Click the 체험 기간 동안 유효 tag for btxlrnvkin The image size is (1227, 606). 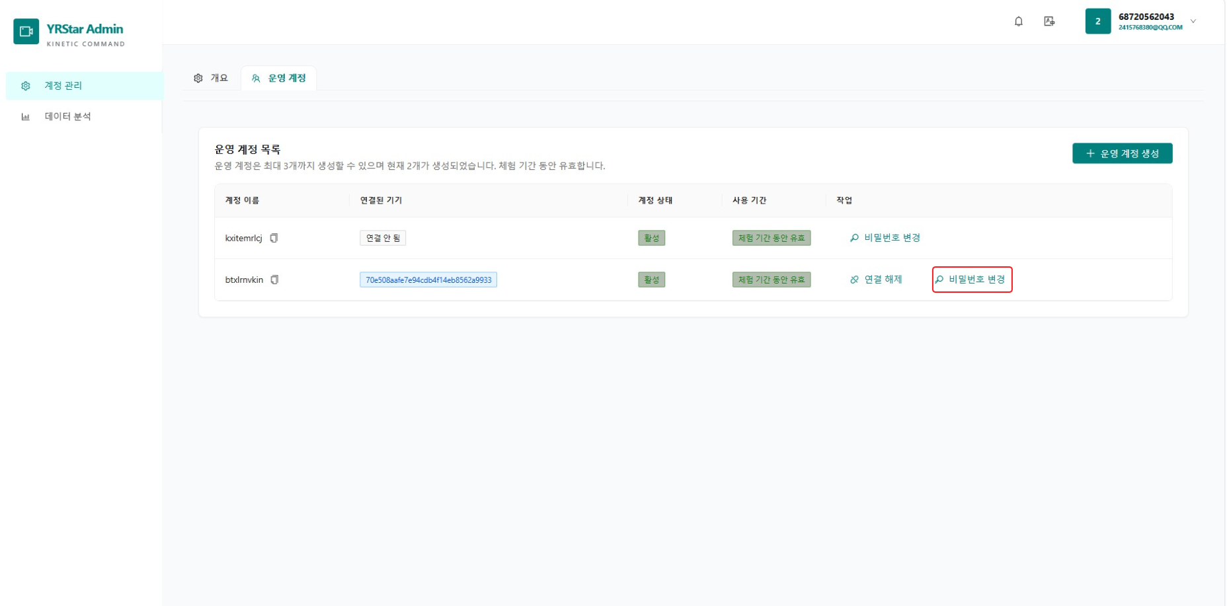(x=772, y=280)
